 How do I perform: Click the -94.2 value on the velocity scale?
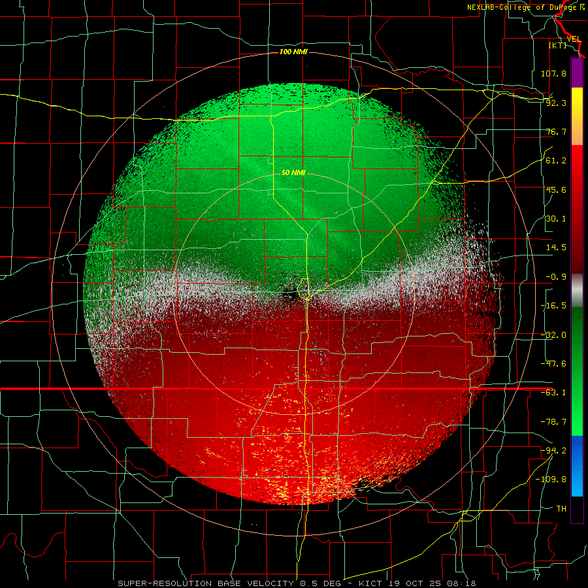tap(553, 450)
